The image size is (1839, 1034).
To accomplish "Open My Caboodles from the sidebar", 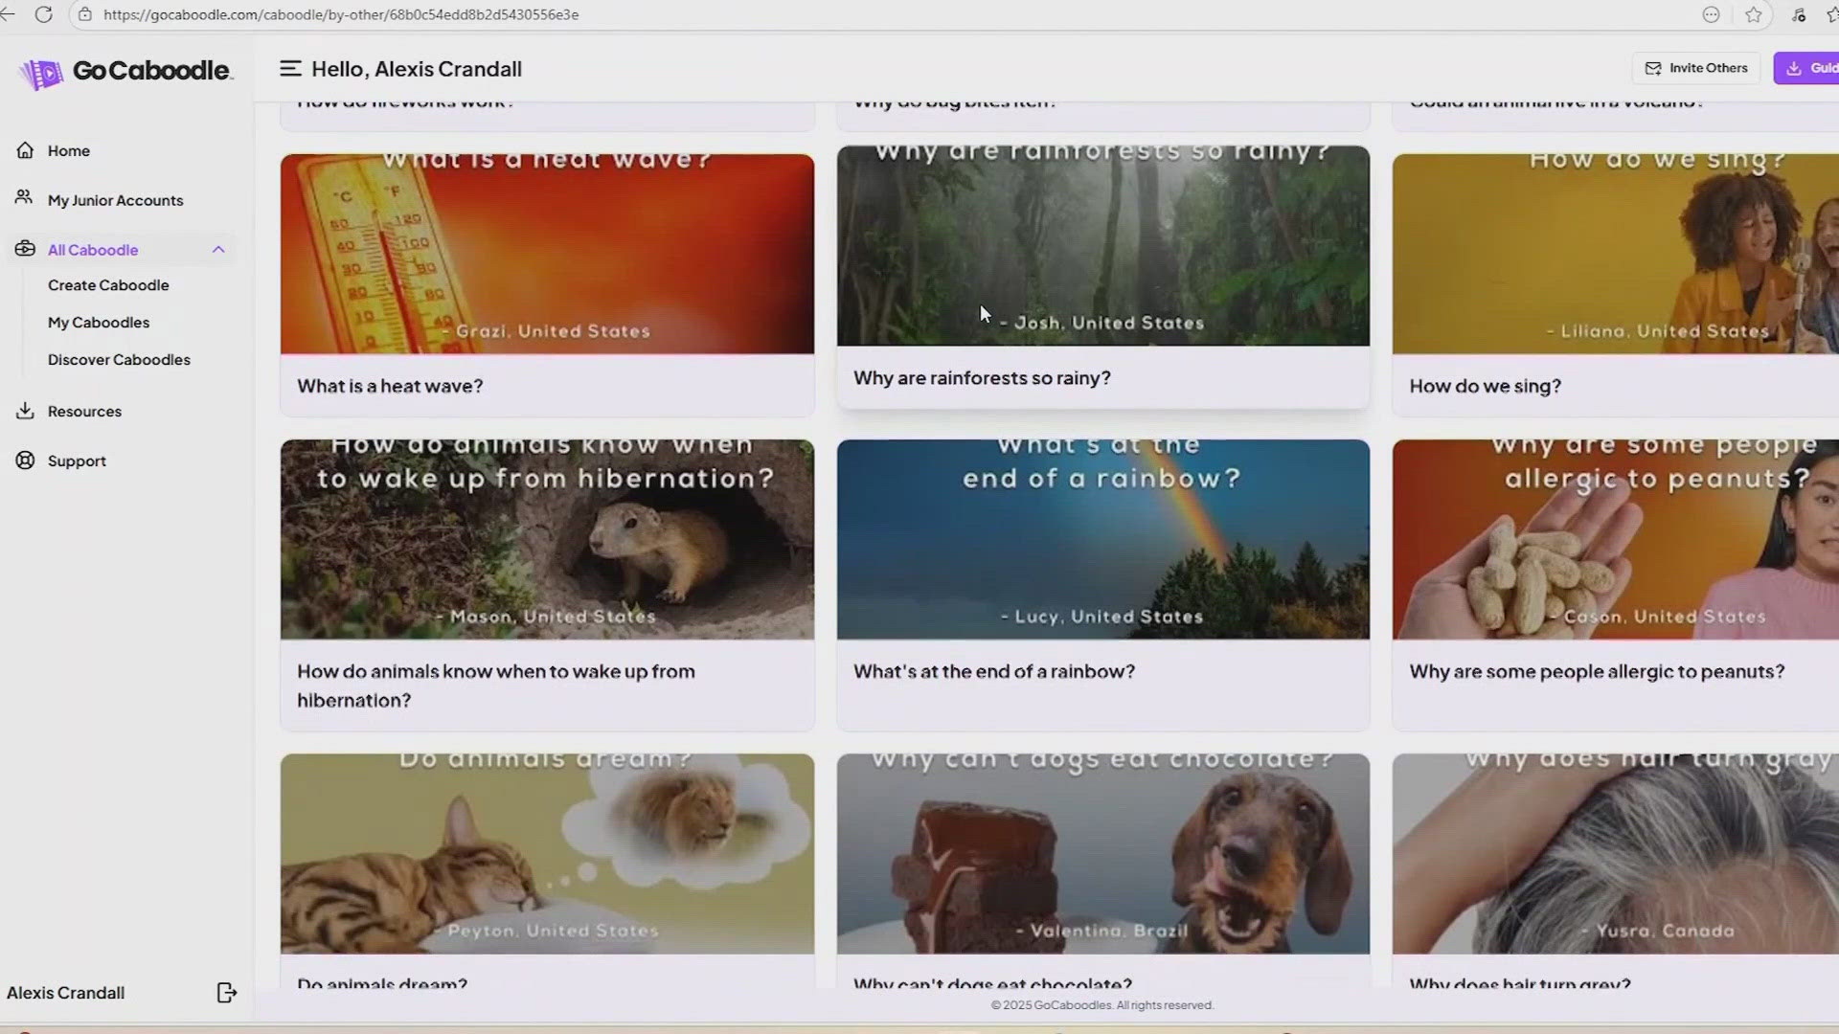I will coord(98,322).
